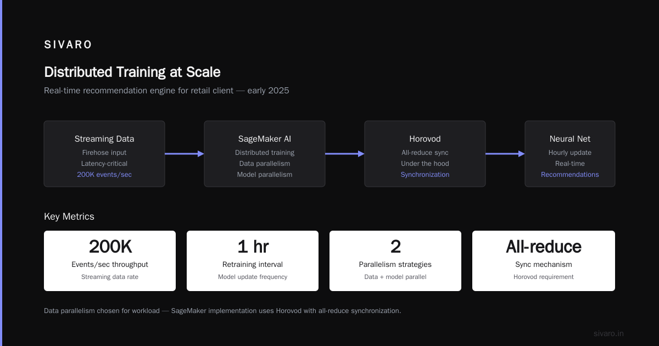Select the Horovod flow box

tap(425, 154)
